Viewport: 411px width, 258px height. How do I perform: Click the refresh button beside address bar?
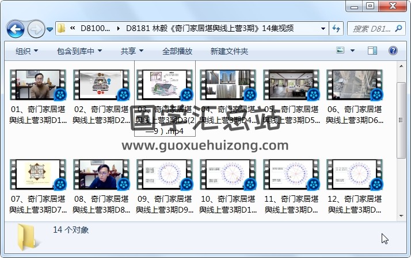(x=336, y=28)
